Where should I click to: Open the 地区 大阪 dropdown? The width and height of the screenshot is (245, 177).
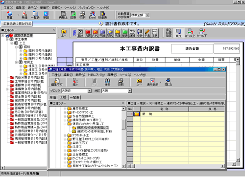[130, 91]
